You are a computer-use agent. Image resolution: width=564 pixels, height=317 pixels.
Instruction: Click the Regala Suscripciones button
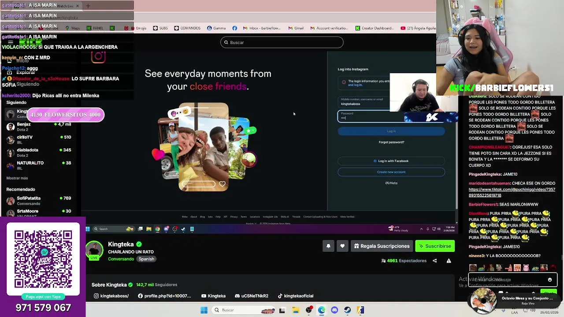tap(382, 246)
